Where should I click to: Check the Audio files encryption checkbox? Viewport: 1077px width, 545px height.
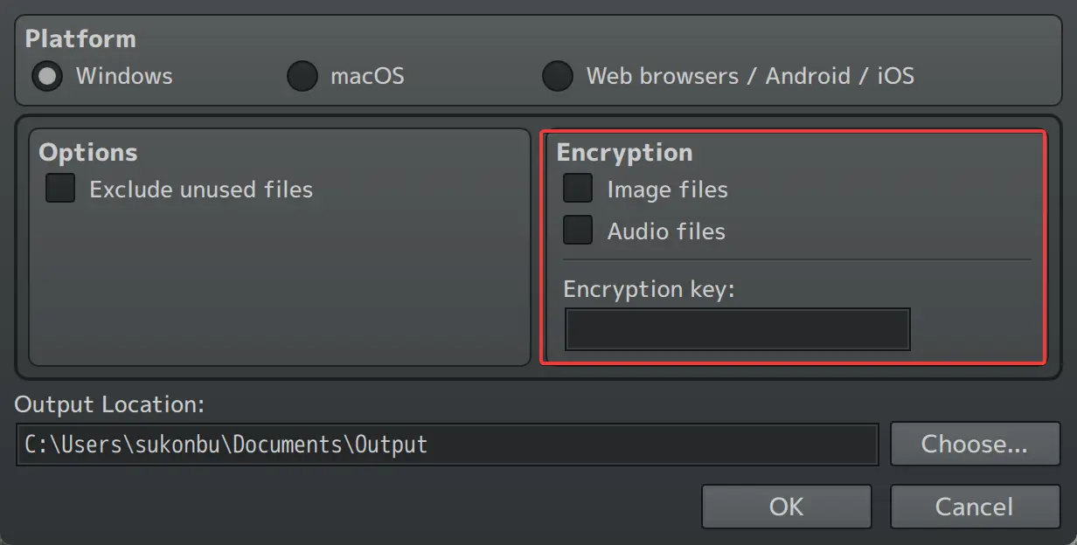578,231
